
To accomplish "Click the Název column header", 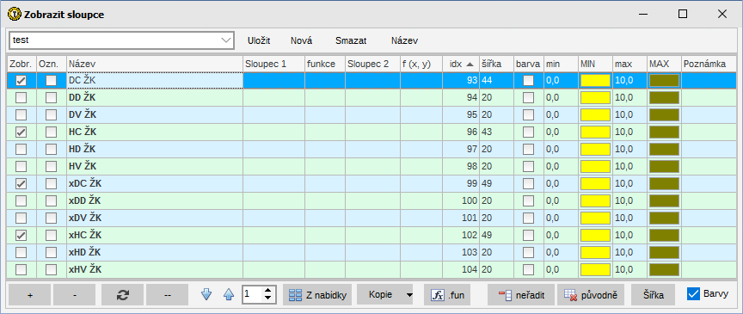I will tap(155, 64).
